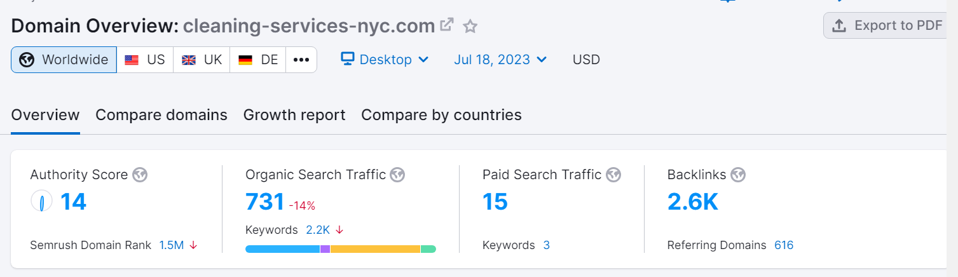Click the globe icon beside Backlinks
The image size is (958, 277).
tap(738, 175)
